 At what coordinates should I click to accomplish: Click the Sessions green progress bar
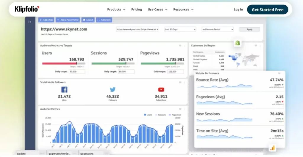109,63
